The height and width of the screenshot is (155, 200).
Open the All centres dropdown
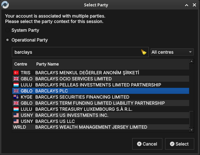[172, 52]
